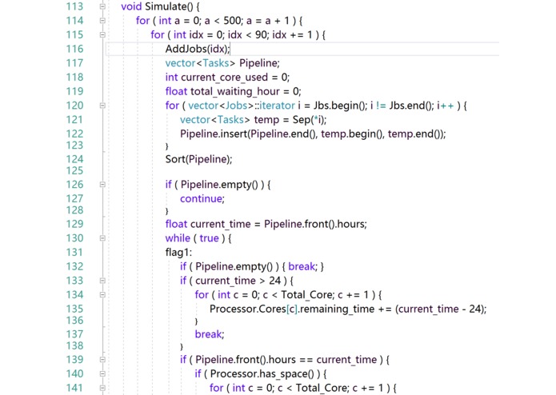Click the break statement on line 137
The width and height of the screenshot is (556, 395).
click(x=210, y=334)
